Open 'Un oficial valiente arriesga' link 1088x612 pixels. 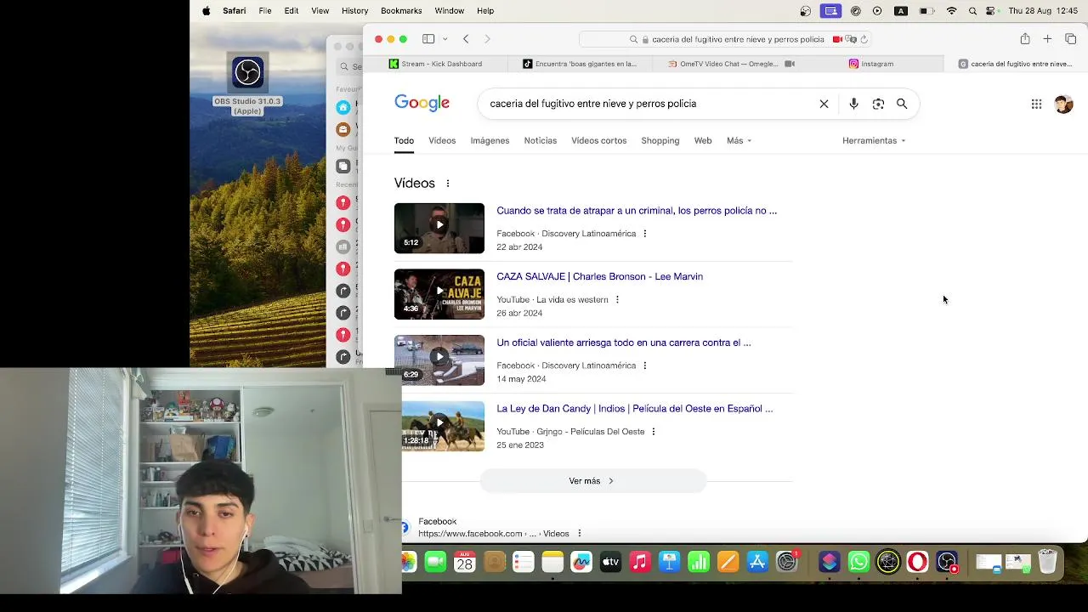[624, 343]
